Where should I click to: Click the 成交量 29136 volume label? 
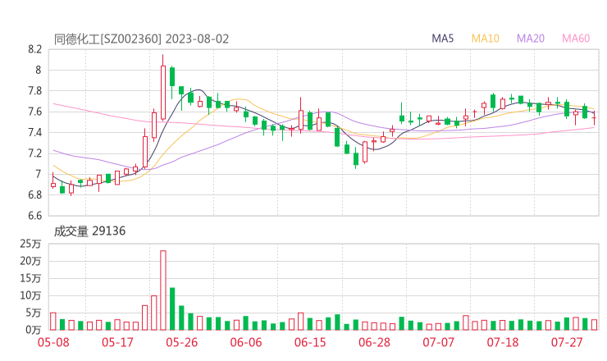(89, 231)
